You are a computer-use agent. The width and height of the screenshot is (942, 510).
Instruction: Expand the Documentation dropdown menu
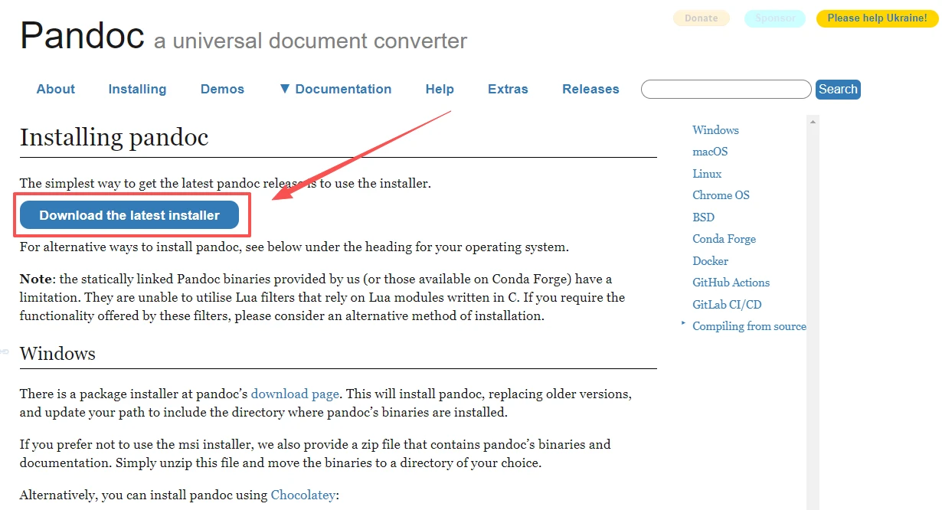[335, 89]
